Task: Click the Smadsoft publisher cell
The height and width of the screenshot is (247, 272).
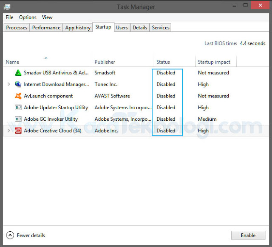Action: 105,73
